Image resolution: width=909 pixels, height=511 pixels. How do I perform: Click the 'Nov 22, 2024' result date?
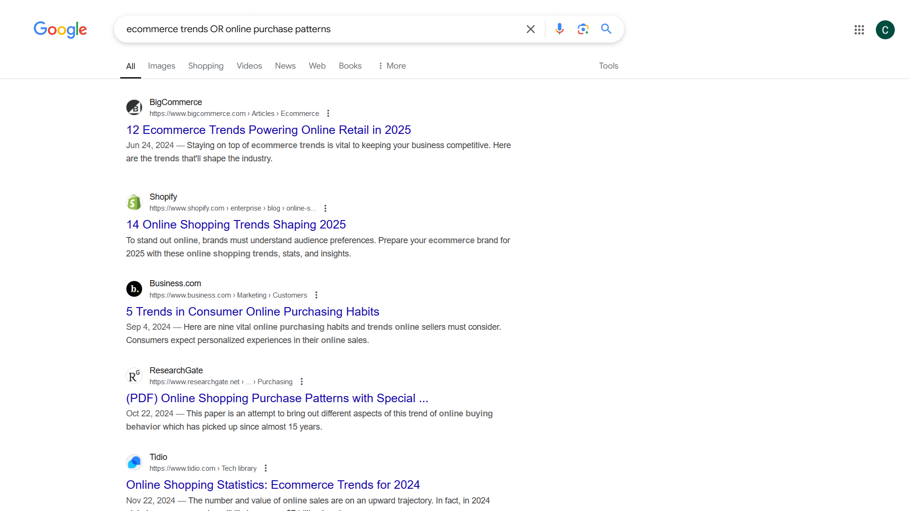[151, 501]
